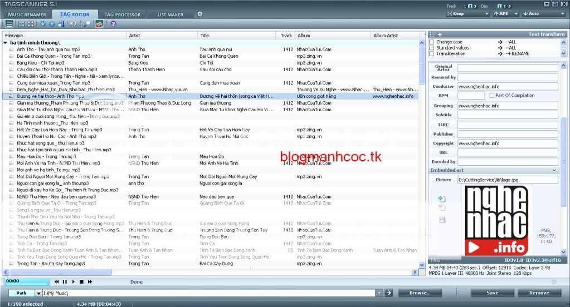This screenshot has height=307, width=570.
Task: Collapse the ha tinh minh thuong folder group
Action: click(6, 43)
